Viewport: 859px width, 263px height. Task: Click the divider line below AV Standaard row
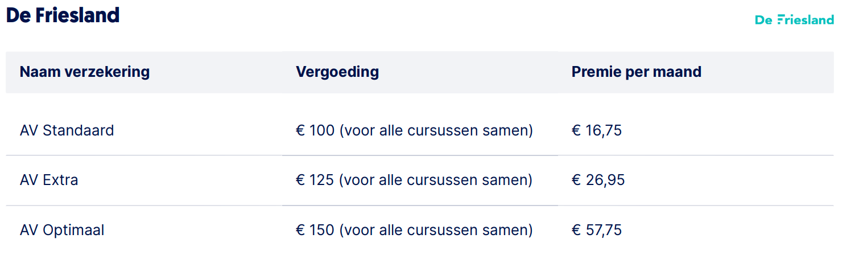420,155
